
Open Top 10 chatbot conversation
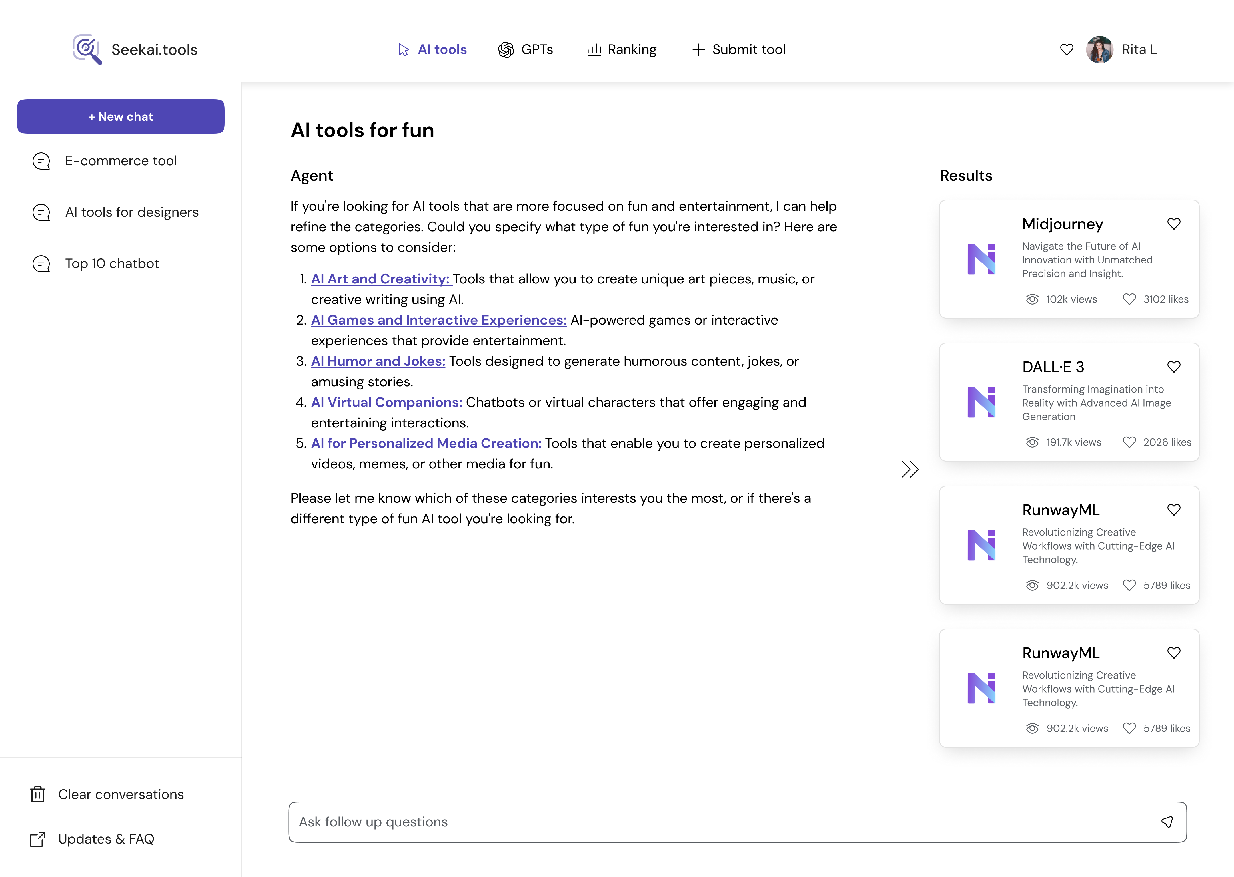coord(112,263)
